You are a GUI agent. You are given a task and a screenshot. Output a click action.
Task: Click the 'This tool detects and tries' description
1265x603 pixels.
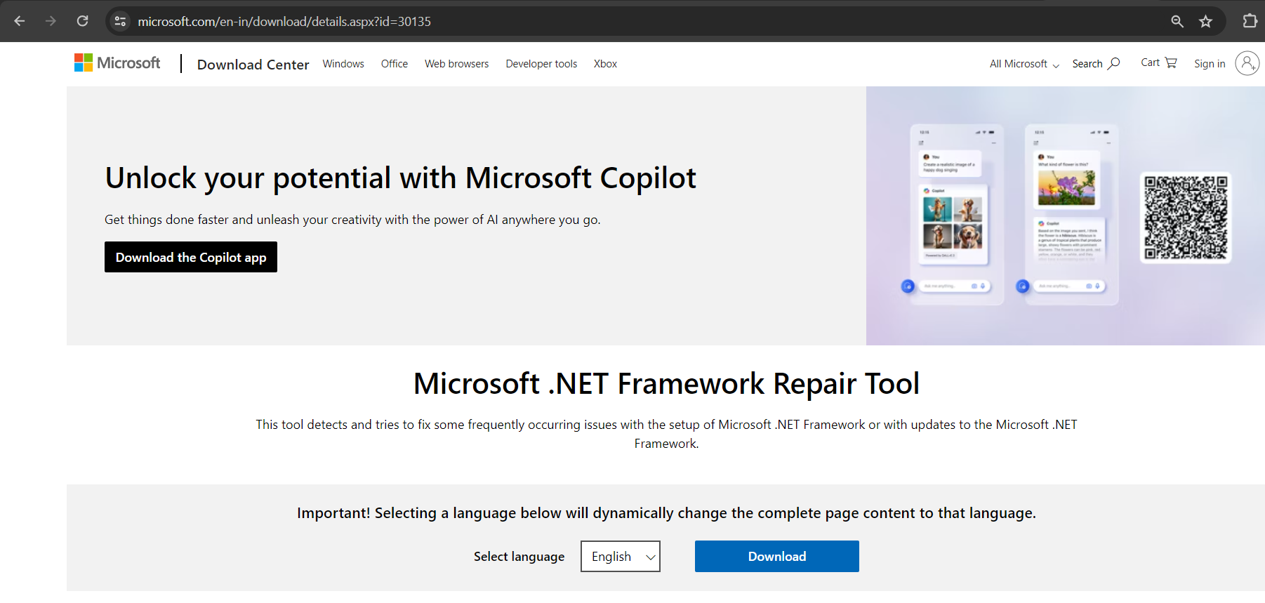click(x=666, y=434)
